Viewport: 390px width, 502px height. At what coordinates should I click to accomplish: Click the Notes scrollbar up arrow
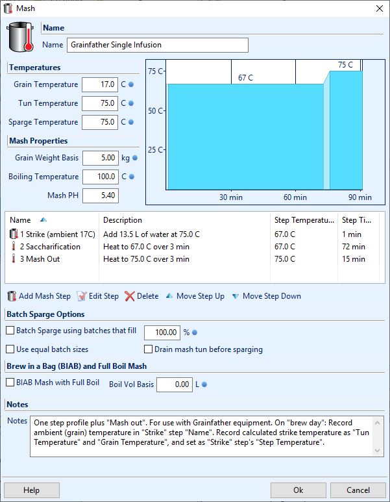coord(377,423)
